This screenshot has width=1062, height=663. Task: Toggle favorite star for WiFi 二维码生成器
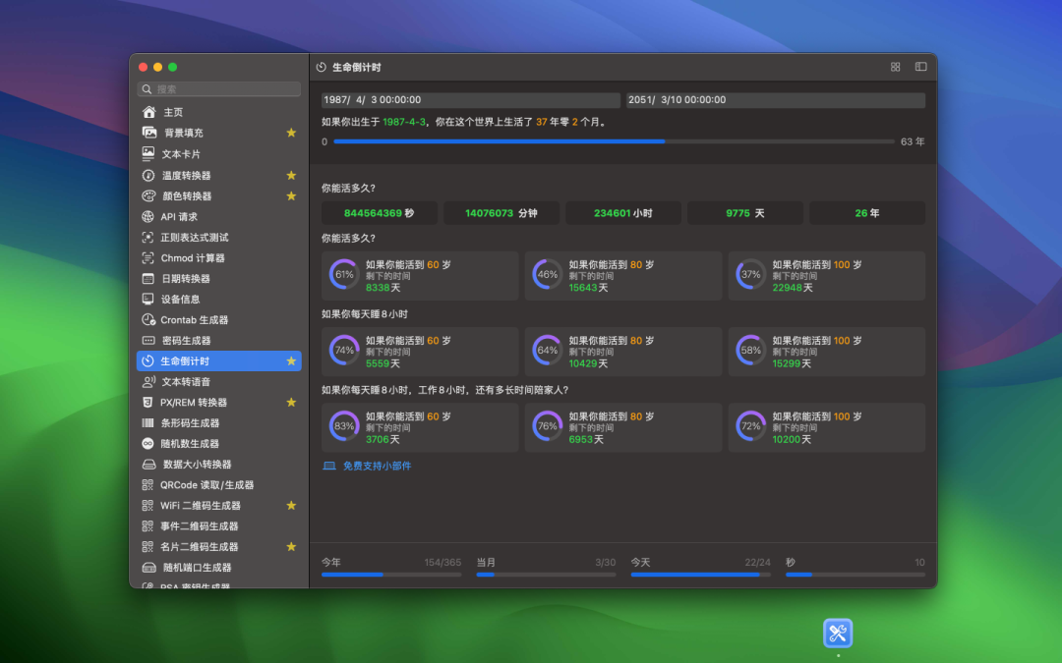tap(291, 505)
